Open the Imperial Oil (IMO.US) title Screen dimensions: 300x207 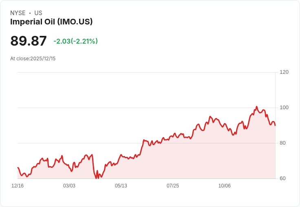51,22
